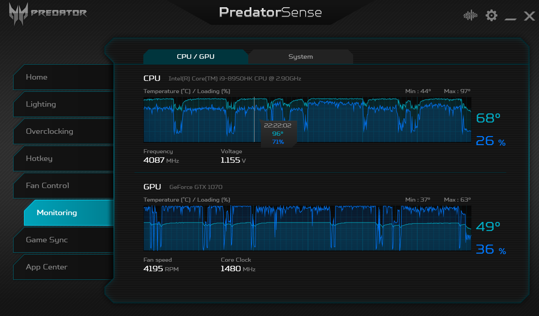Click the GPU 36 % loading readout
The height and width of the screenshot is (316, 539).
[x=491, y=249]
